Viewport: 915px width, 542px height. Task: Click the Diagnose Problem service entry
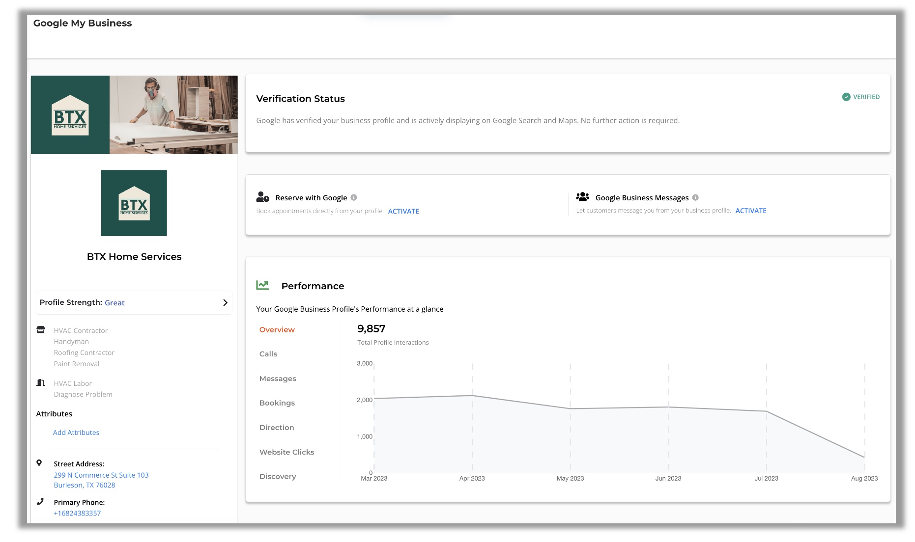coord(83,394)
